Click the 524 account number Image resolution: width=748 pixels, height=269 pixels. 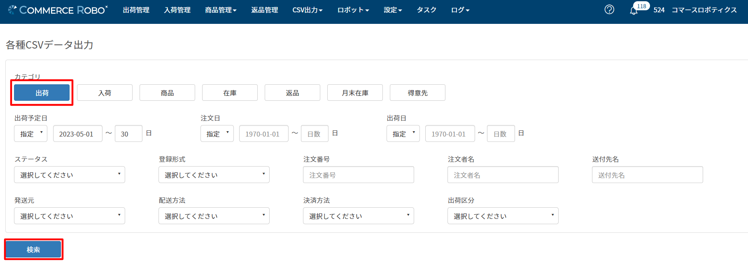[x=659, y=10]
